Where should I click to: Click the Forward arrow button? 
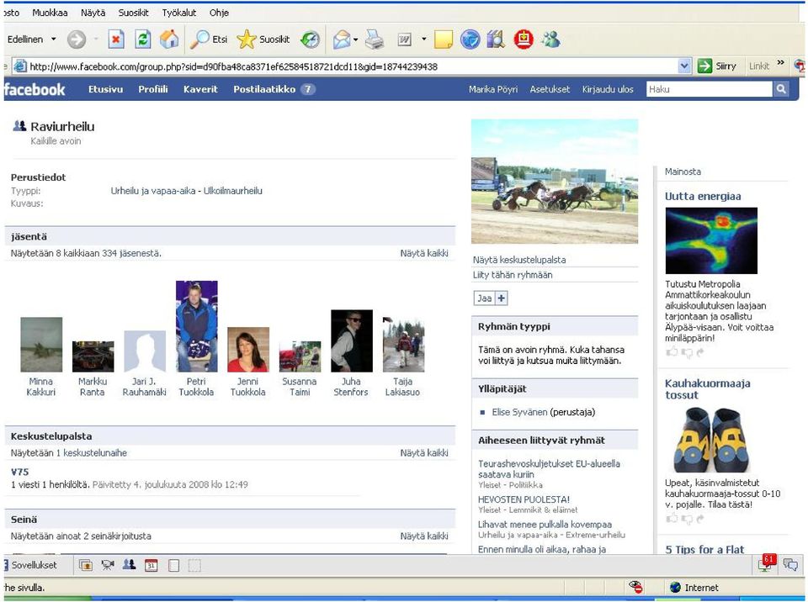click(x=77, y=40)
